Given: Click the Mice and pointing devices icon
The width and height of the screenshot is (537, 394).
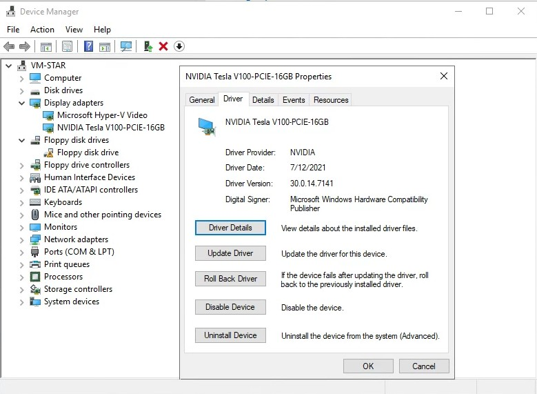Looking at the screenshot, I should [35, 215].
